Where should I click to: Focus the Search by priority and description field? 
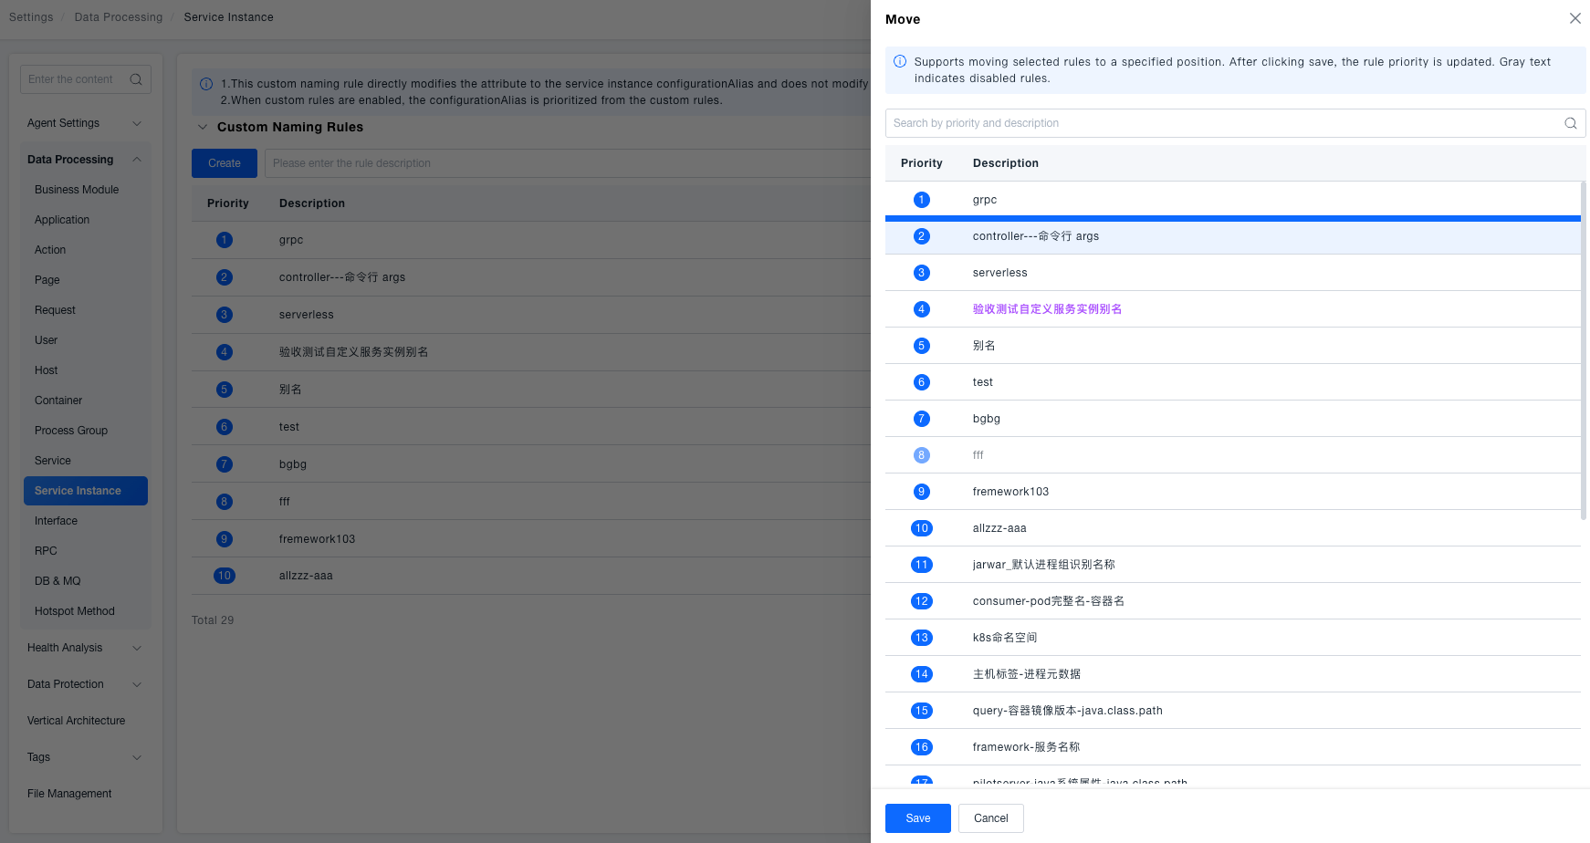(x=1235, y=123)
